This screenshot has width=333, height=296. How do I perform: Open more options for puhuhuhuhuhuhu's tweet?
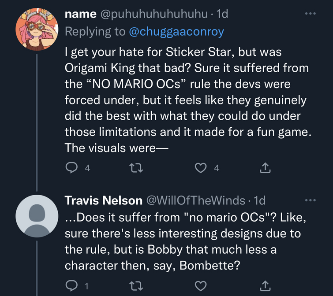(311, 14)
